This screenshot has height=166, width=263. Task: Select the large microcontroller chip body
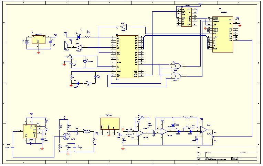[127, 57]
